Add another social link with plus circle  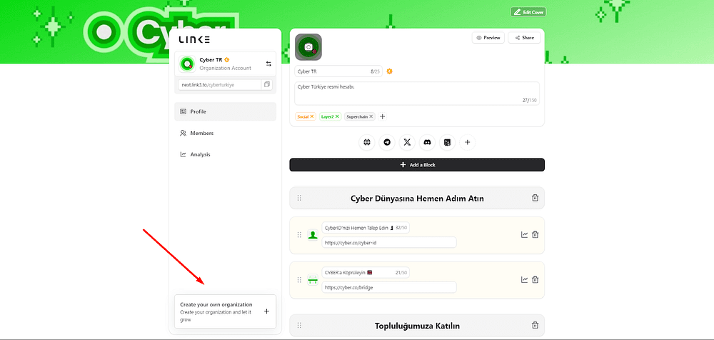(467, 143)
